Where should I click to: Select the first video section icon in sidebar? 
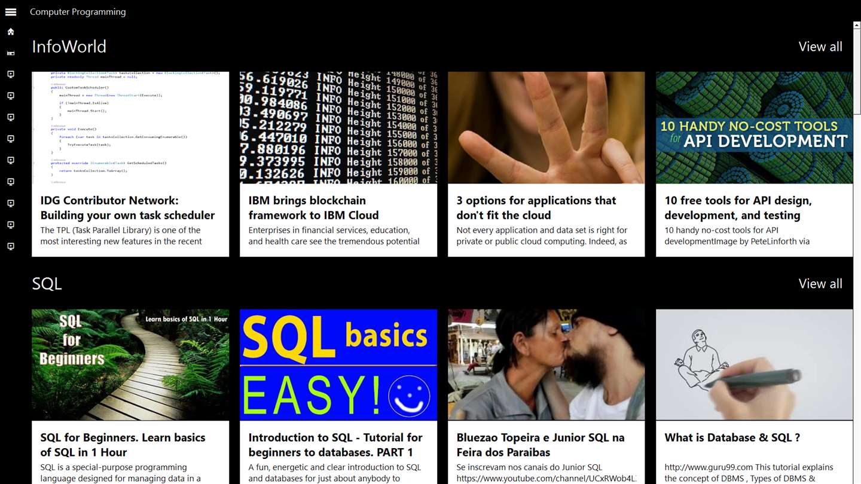point(11,75)
